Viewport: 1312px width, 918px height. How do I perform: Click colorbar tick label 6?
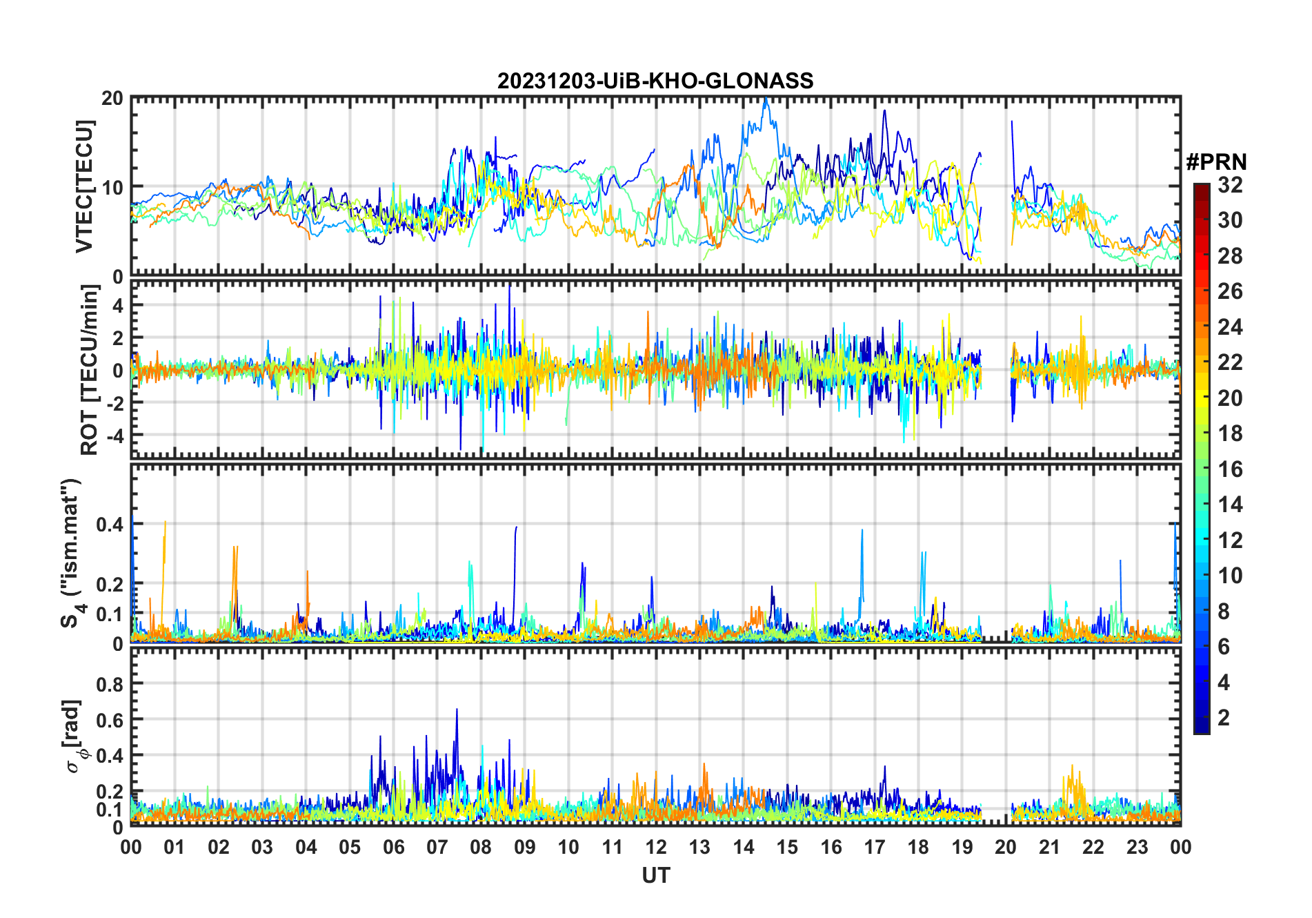(1224, 646)
